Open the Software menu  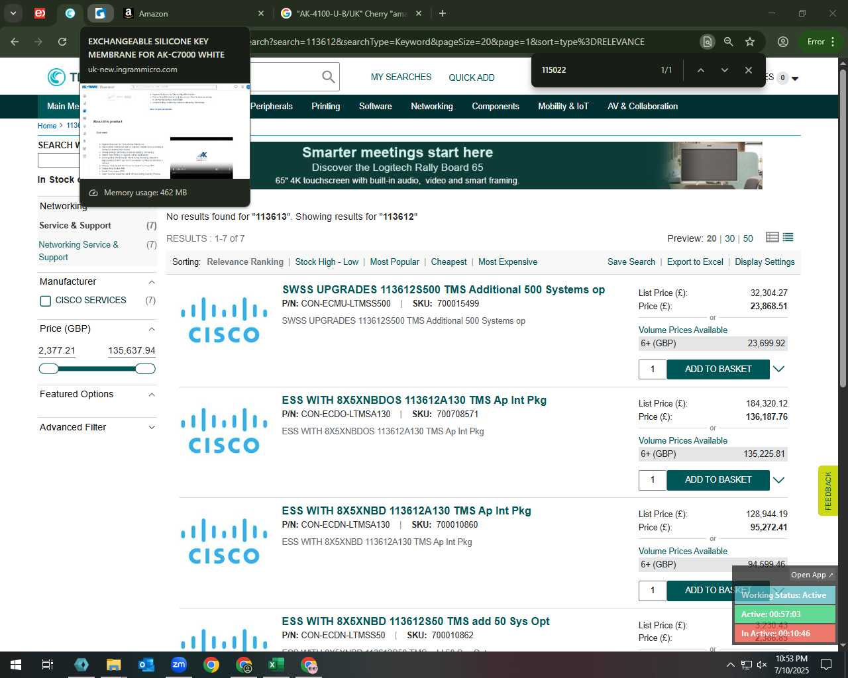click(376, 106)
